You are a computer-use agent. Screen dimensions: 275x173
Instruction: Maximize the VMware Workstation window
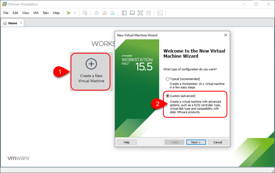(256, 4)
